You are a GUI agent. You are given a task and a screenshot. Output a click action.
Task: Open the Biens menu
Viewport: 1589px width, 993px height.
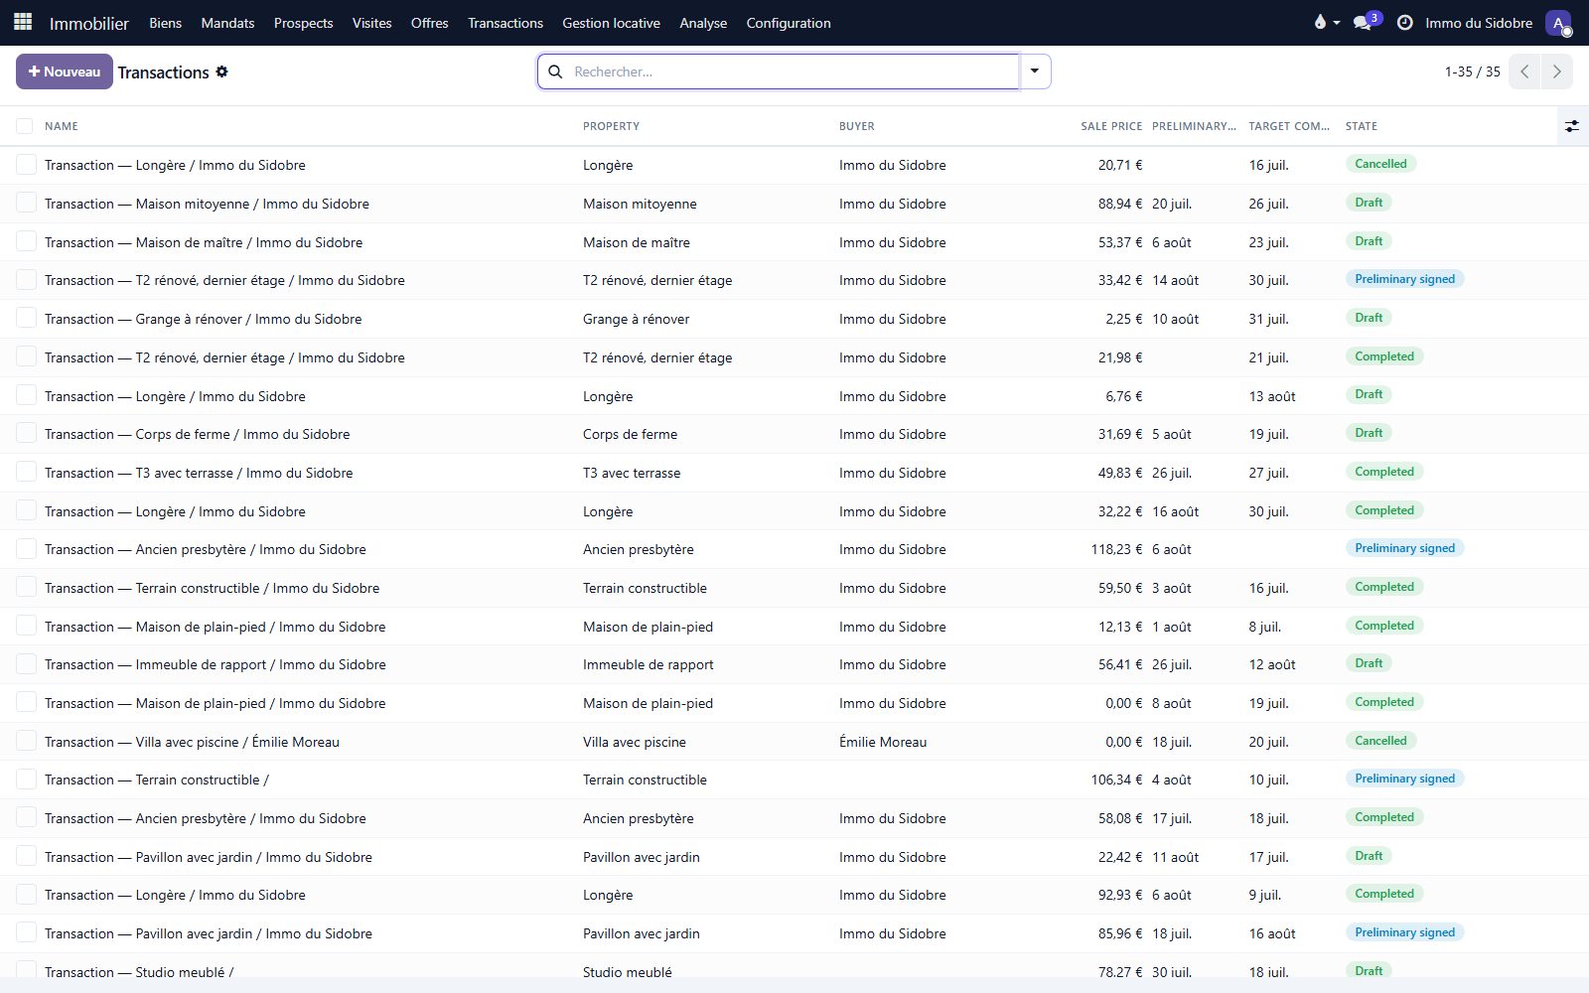point(165,23)
